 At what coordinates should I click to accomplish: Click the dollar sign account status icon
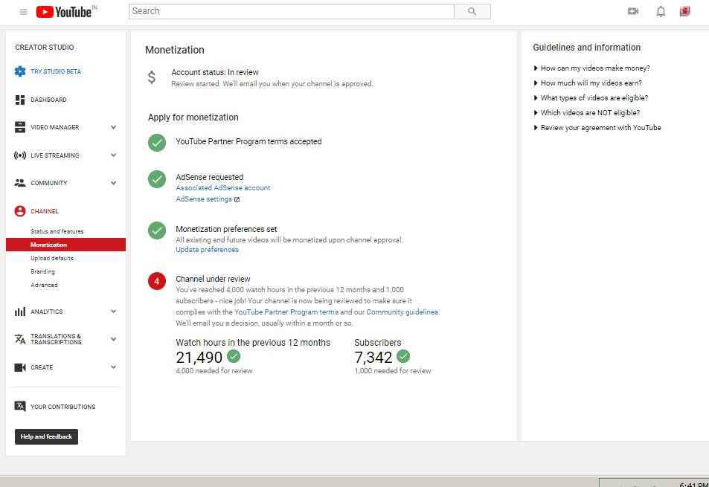tap(152, 77)
